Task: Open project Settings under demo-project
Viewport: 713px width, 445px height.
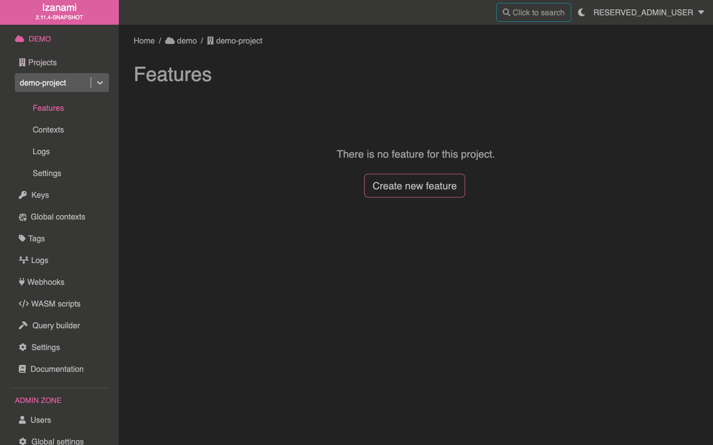Action: click(47, 173)
